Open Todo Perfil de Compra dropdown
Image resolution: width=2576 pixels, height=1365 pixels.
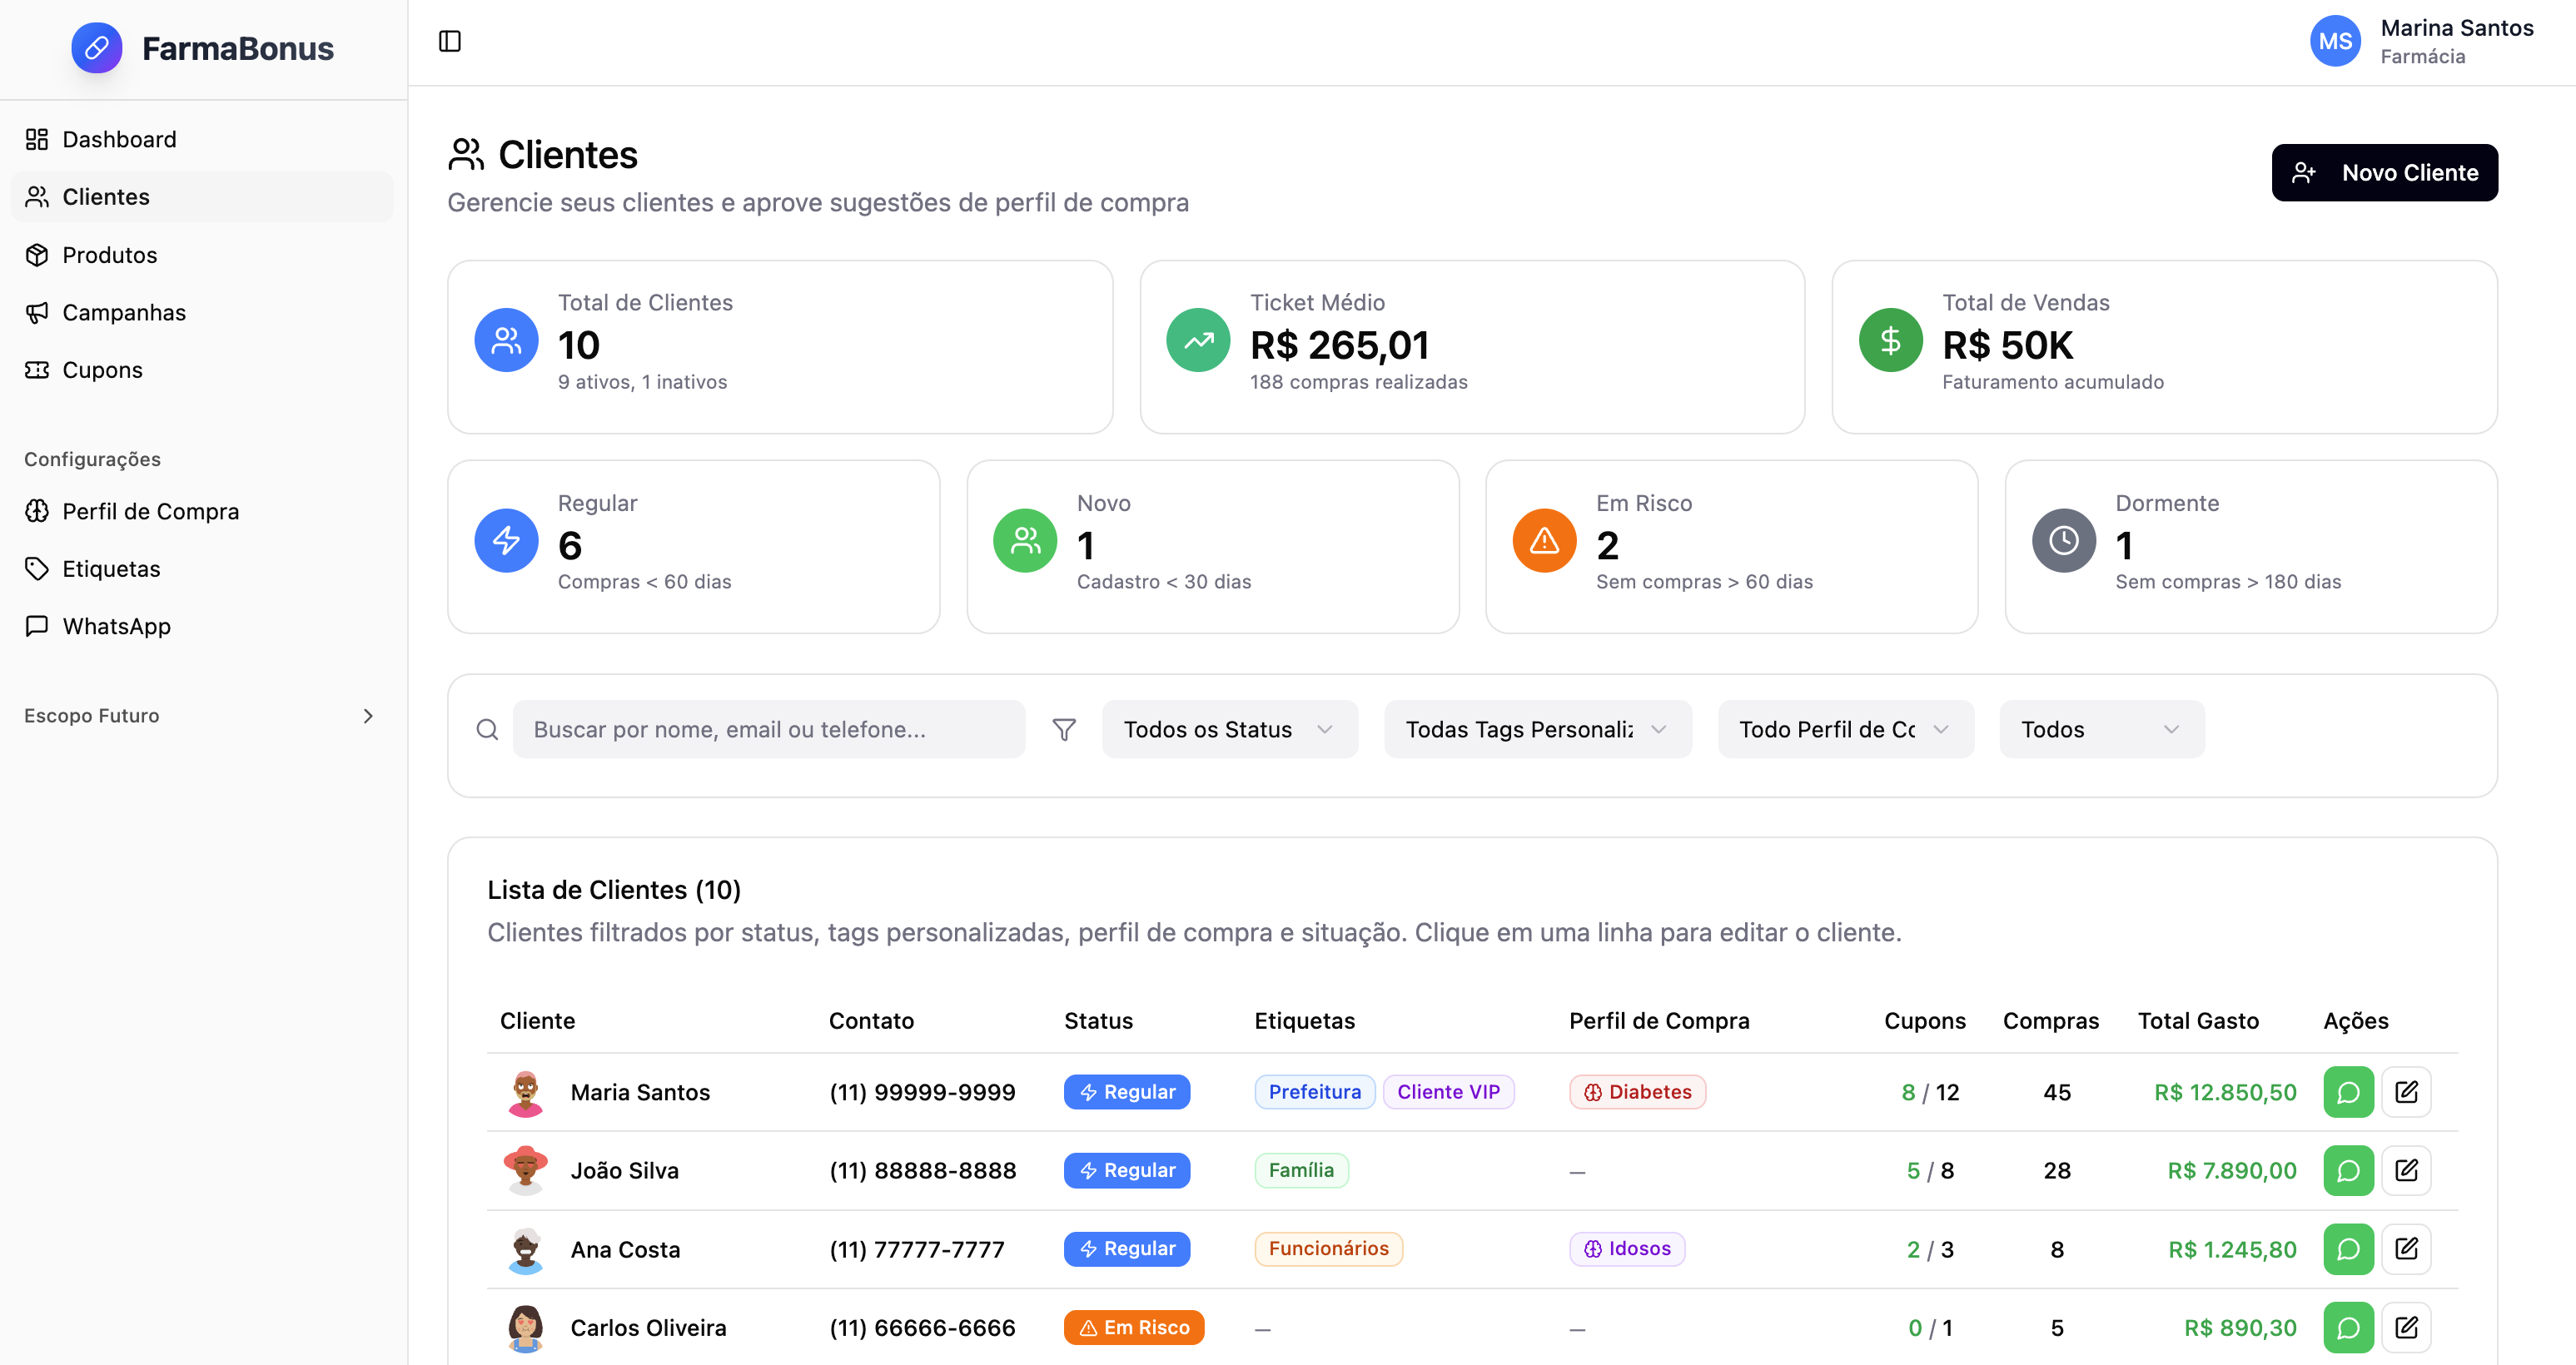(1846, 730)
